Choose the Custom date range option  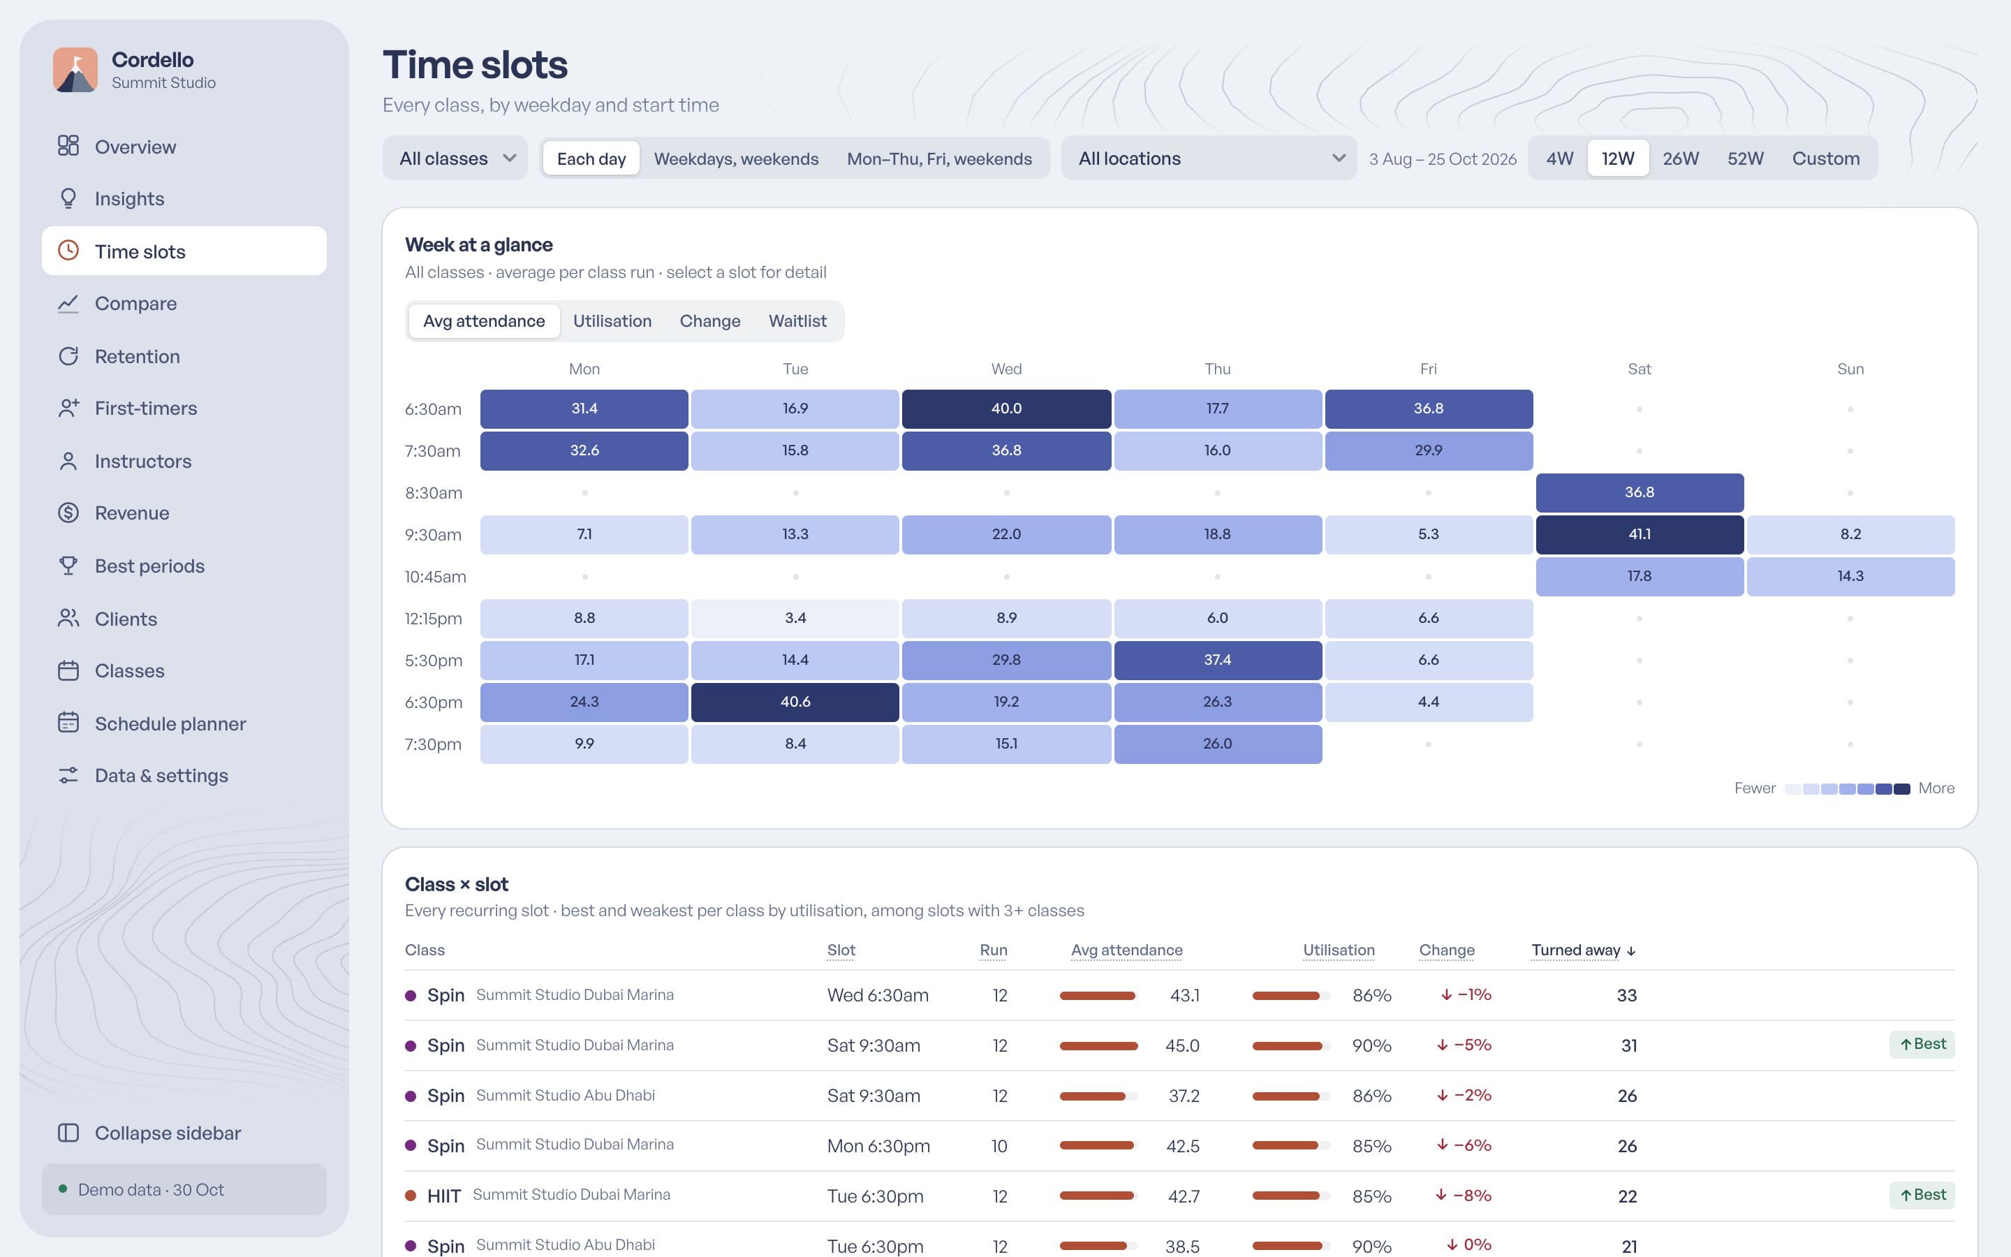click(x=1826, y=158)
